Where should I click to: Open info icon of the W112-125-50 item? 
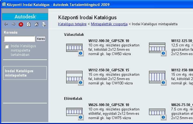point(163,53)
